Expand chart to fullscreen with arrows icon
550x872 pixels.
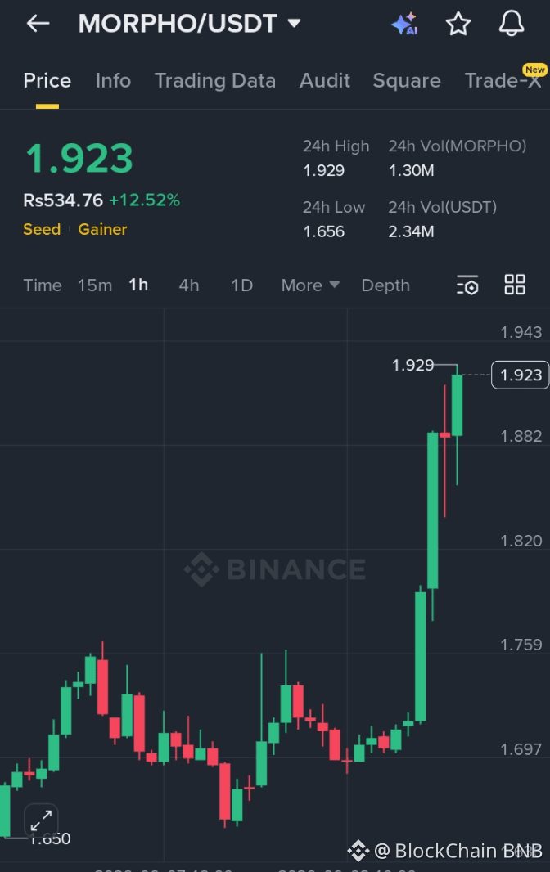[41, 820]
